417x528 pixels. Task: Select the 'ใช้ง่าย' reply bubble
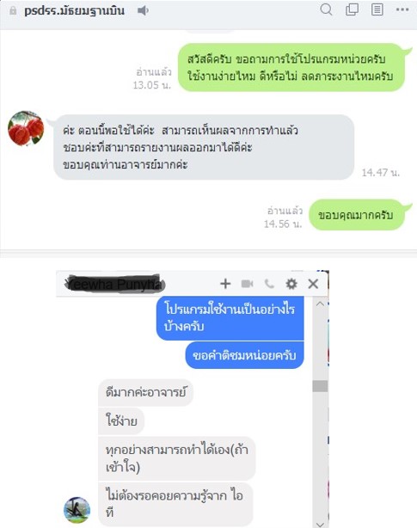pos(121,421)
